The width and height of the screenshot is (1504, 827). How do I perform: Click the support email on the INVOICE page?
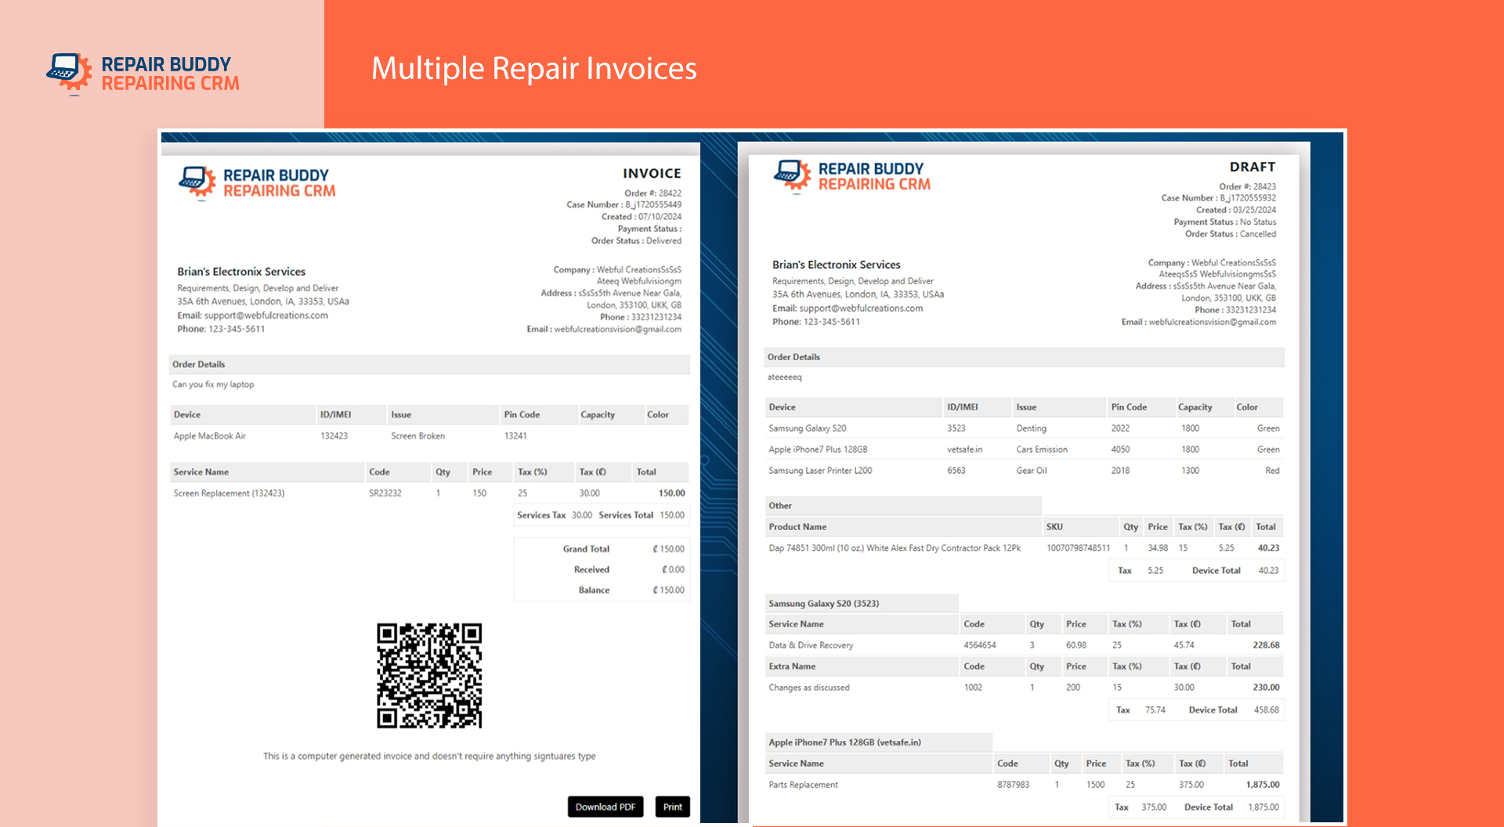coord(266,316)
